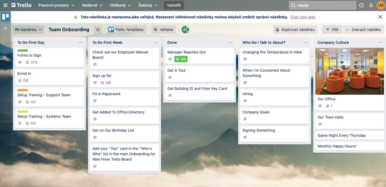386x187 pixels.
Task: Open the LM account avatar
Action: (x=381, y=5)
